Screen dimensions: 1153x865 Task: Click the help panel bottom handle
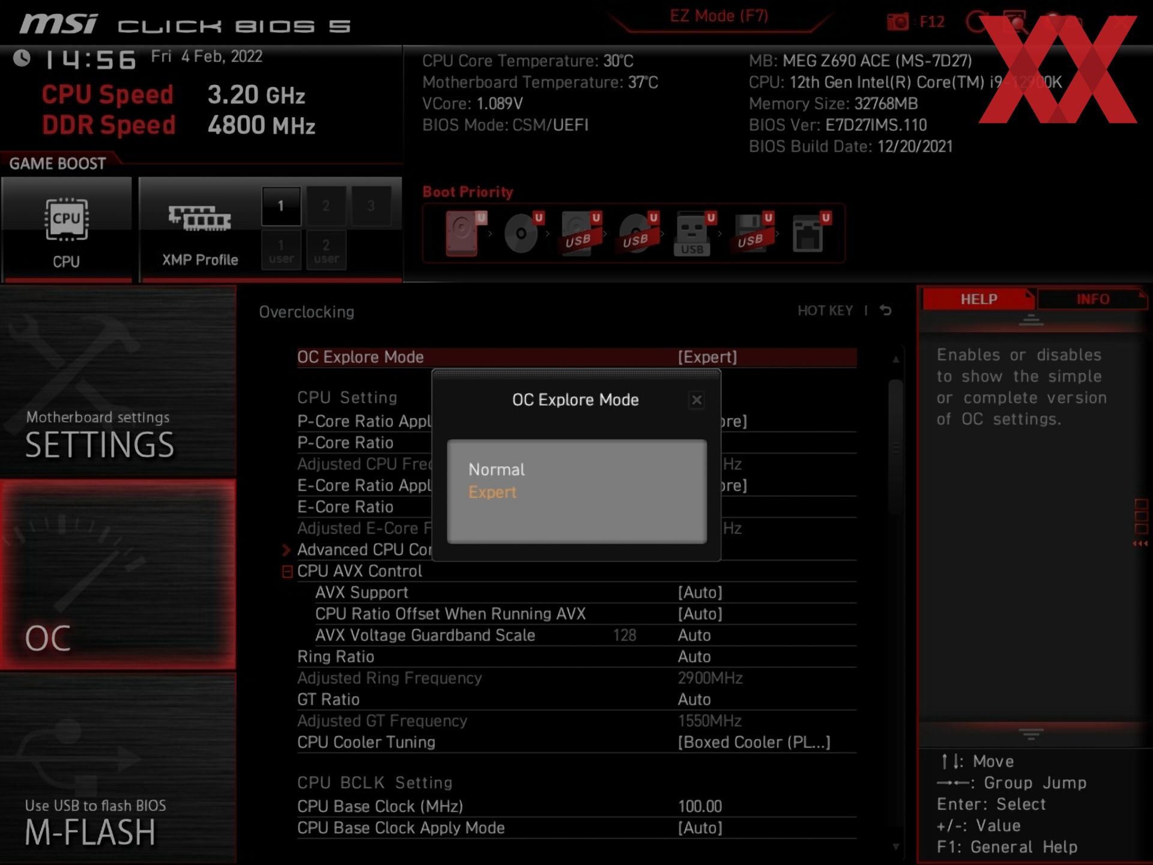tap(1031, 735)
